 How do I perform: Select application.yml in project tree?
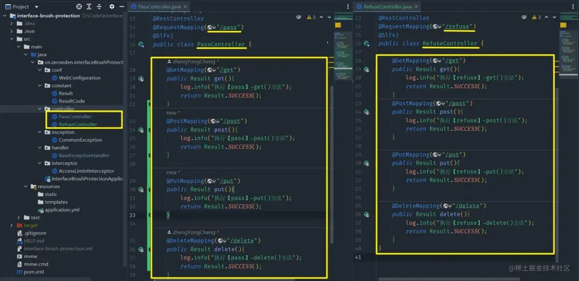(62, 210)
